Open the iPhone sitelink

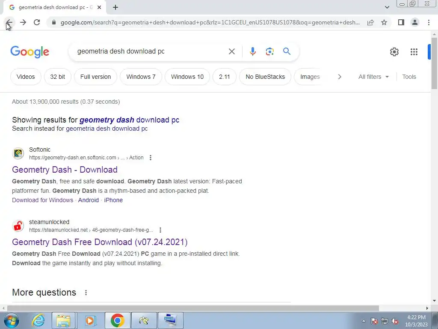coord(113,200)
